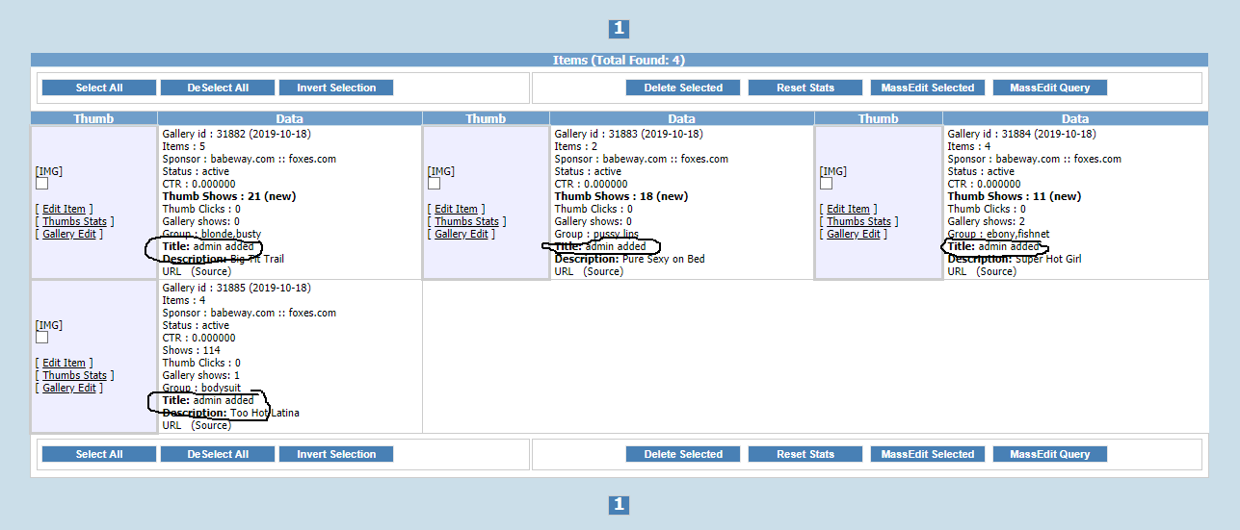Image resolution: width=1240 pixels, height=530 pixels.
Task: Click the 'Shows : 114' text
Action: pyautogui.click(x=190, y=350)
